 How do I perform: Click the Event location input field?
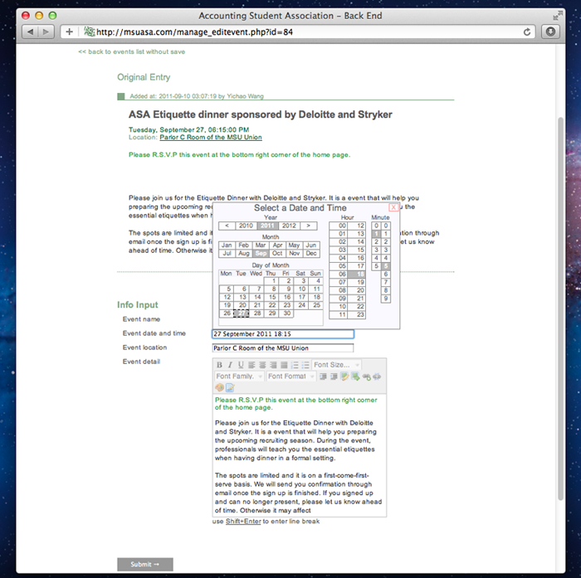283,348
